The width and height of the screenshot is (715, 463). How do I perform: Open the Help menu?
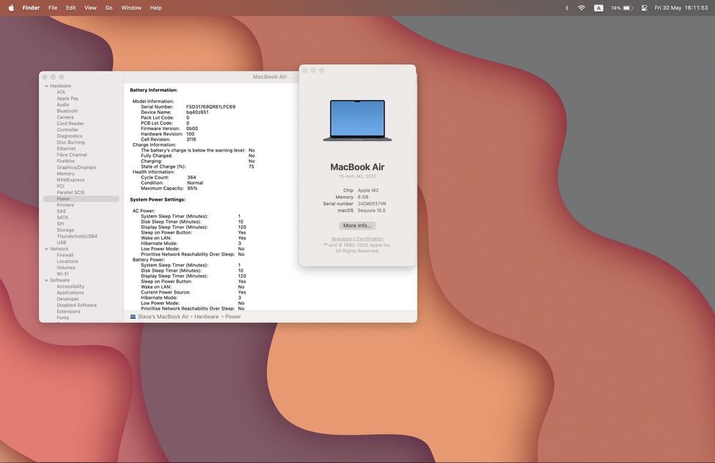[156, 8]
